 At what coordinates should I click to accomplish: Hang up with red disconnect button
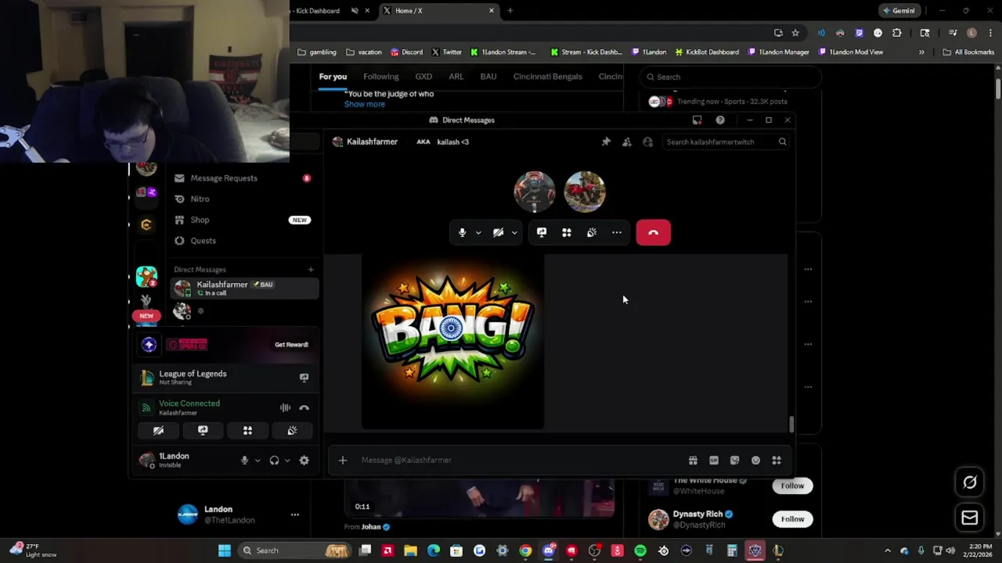click(653, 232)
